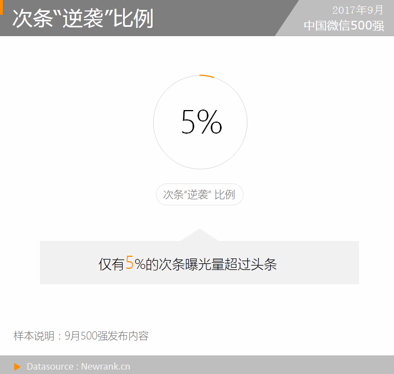
Task: Click the text 次条曝光量超过头条 in callout
Action: (218, 264)
